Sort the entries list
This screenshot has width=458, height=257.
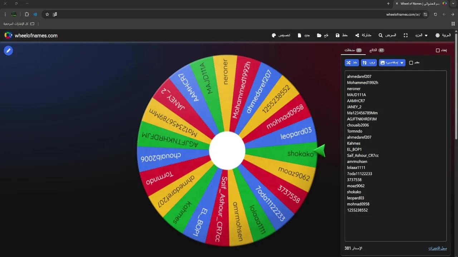pos(369,63)
